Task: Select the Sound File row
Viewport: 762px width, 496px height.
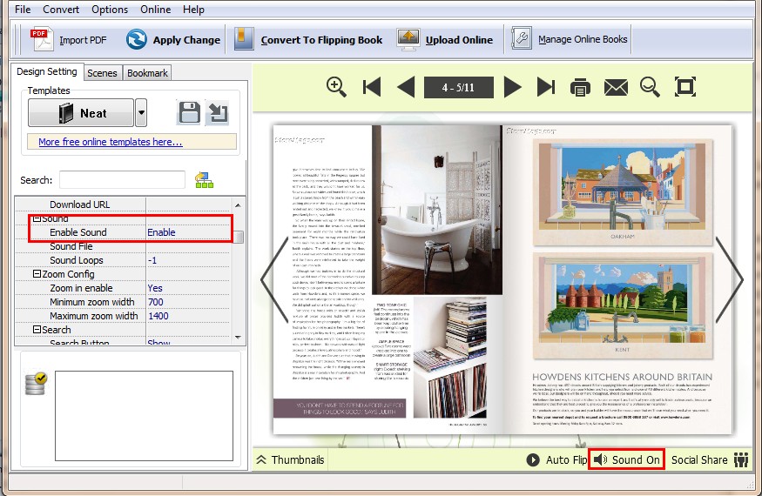Action: pyautogui.click(x=123, y=246)
